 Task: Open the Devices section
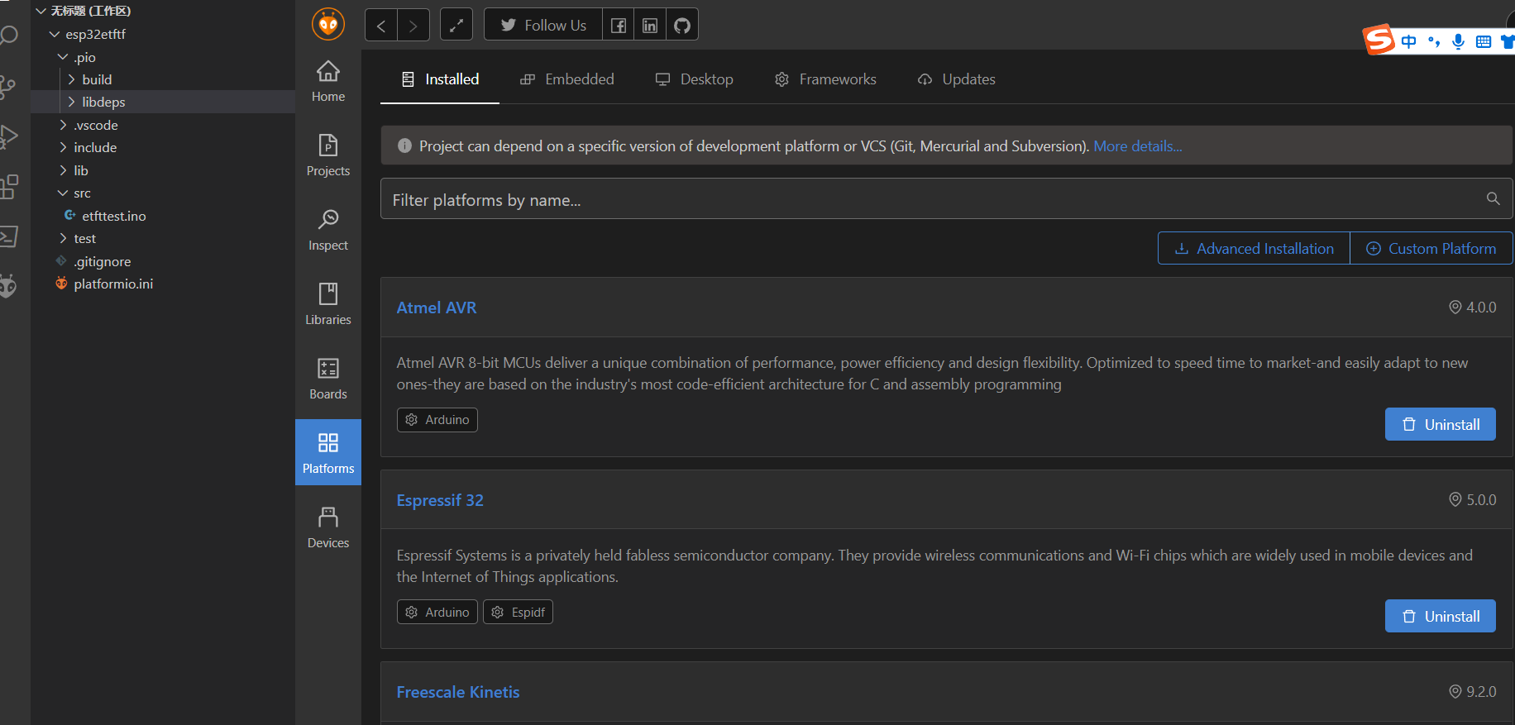328,527
